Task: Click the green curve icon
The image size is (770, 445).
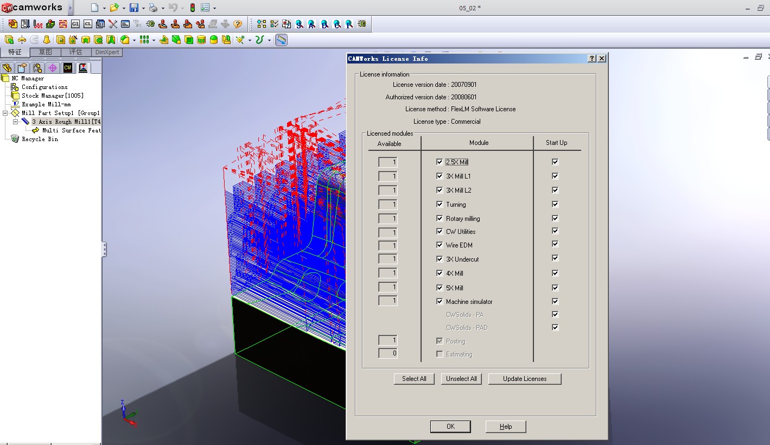Action: pyautogui.click(x=259, y=40)
